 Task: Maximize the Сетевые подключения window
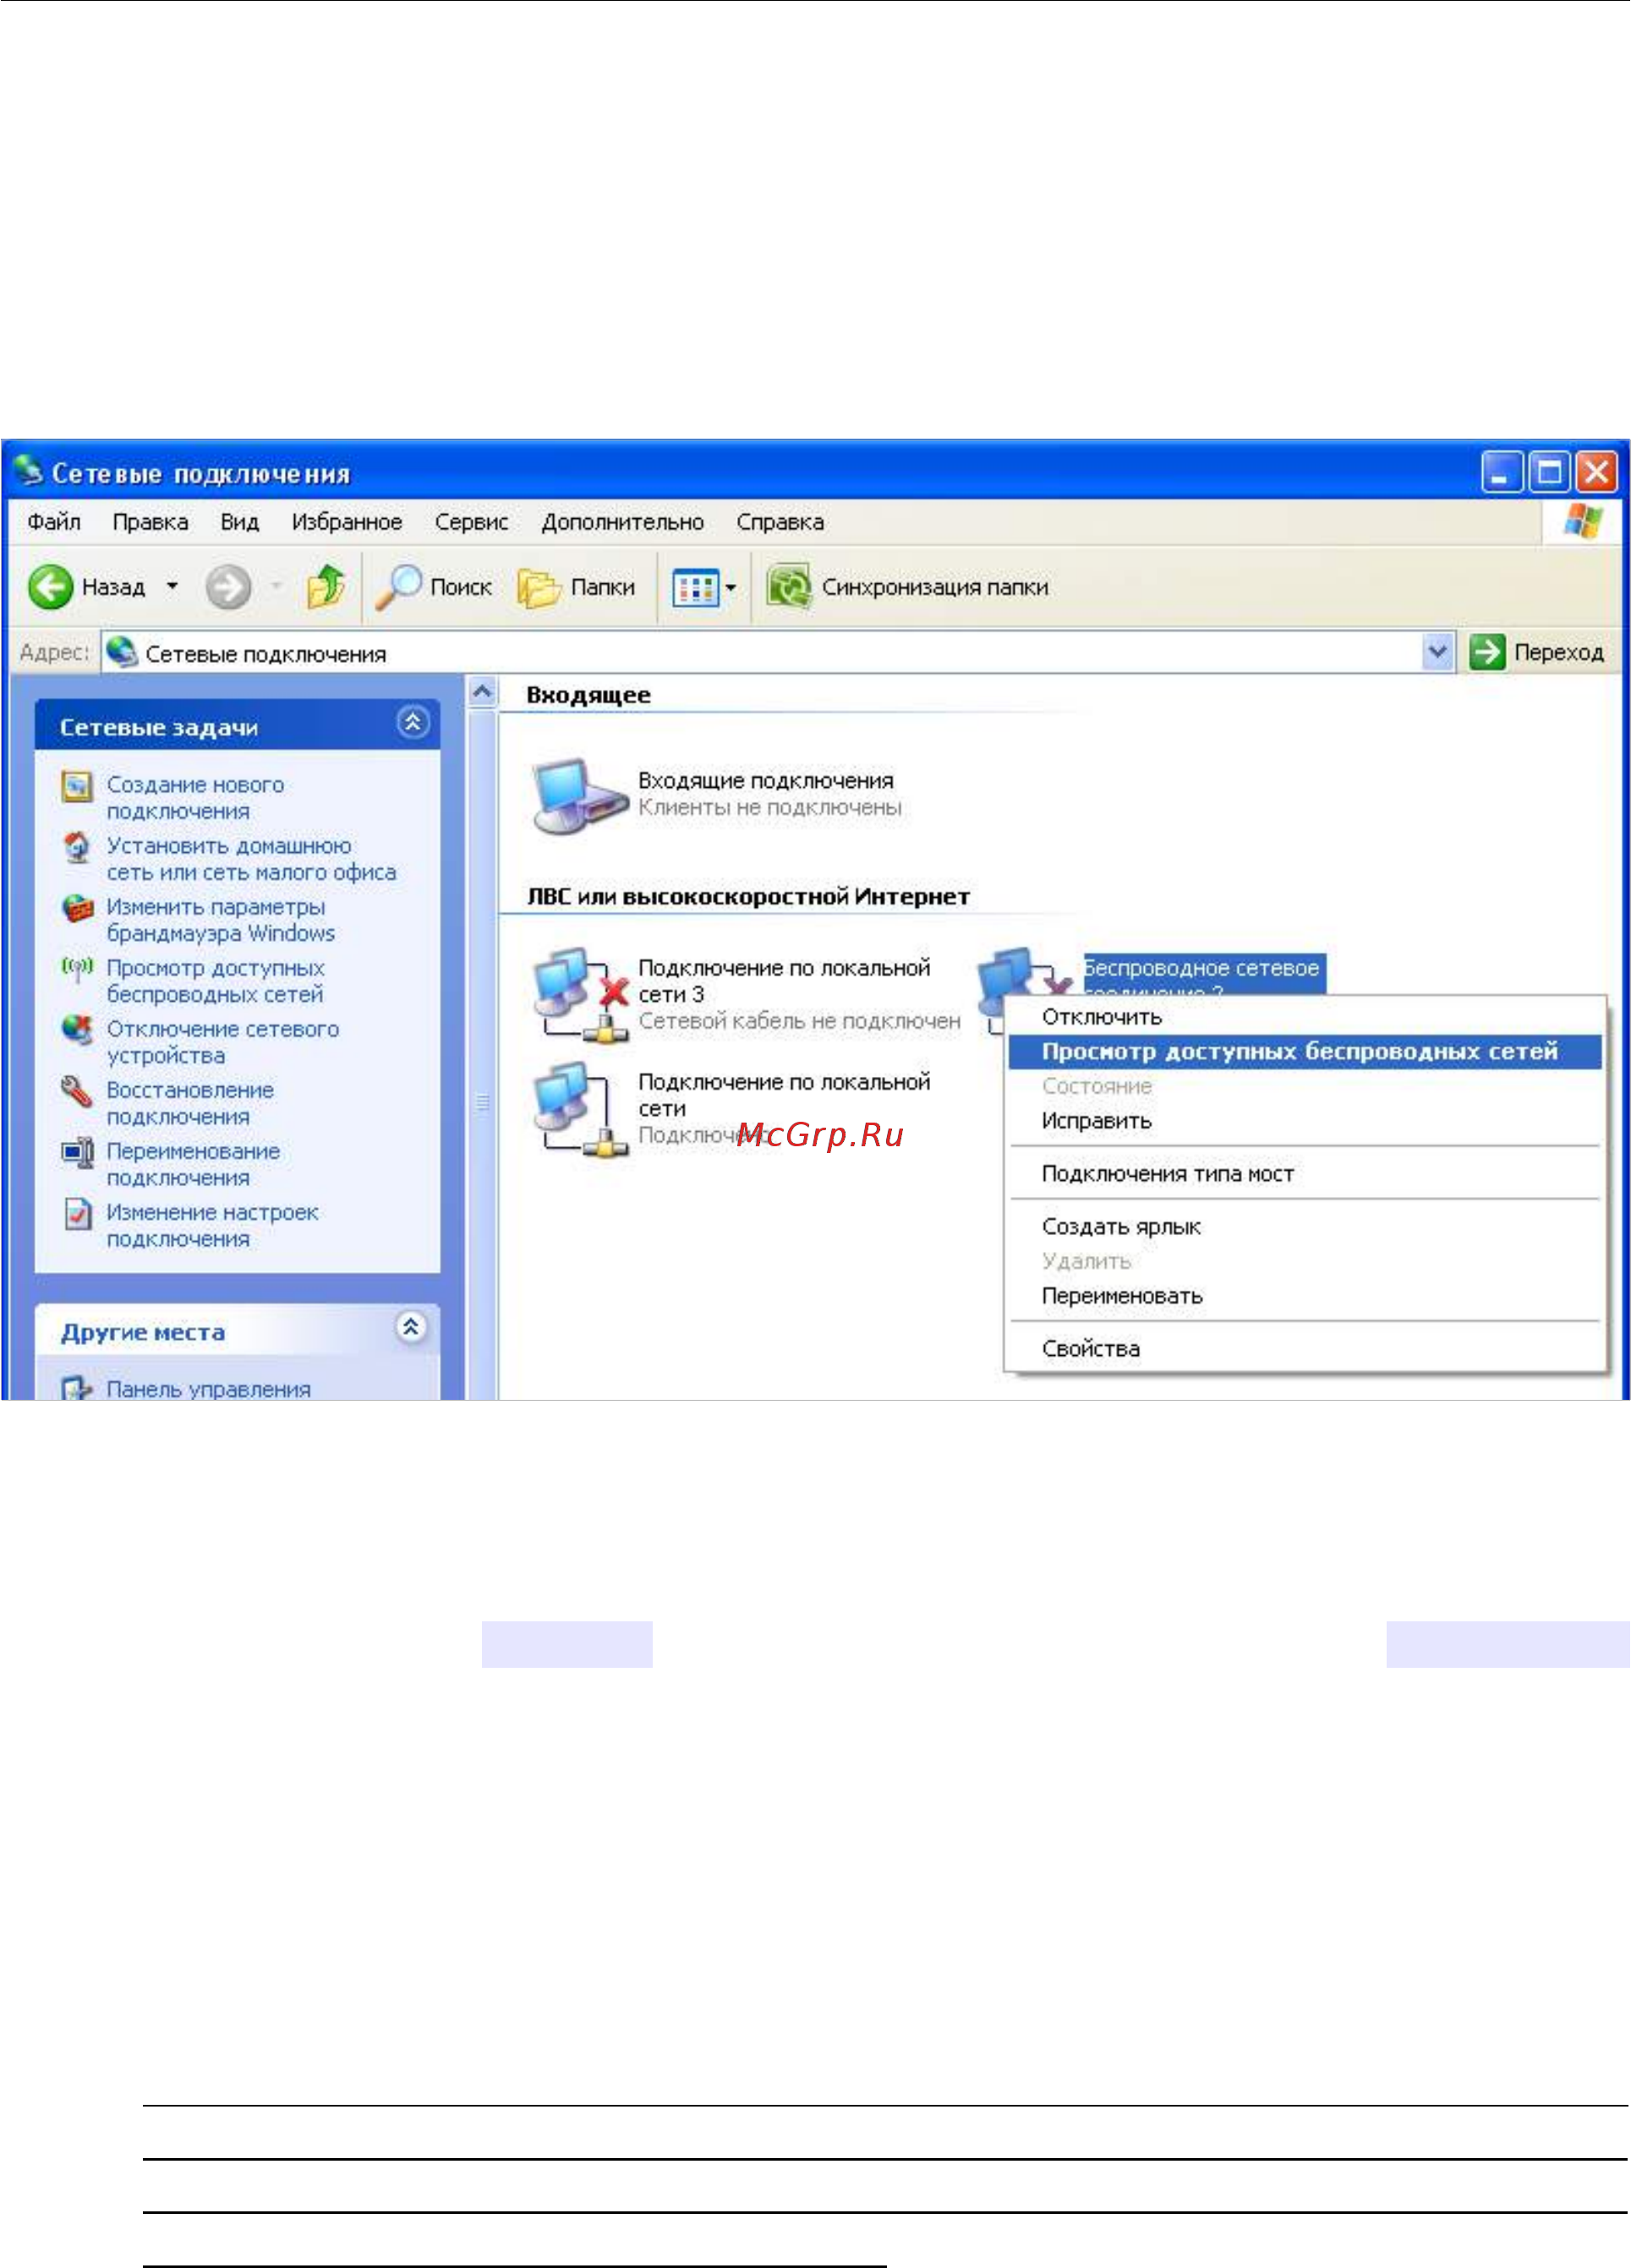(x=1550, y=472)
